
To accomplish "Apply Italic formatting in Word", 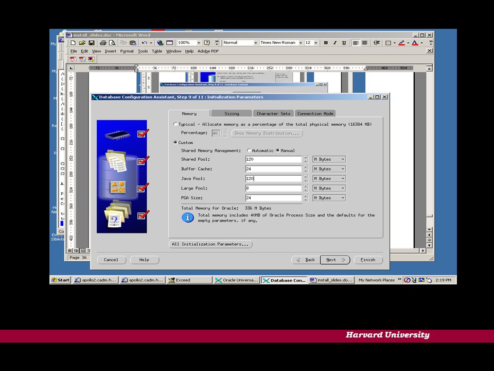I will [x=335, y=43].
